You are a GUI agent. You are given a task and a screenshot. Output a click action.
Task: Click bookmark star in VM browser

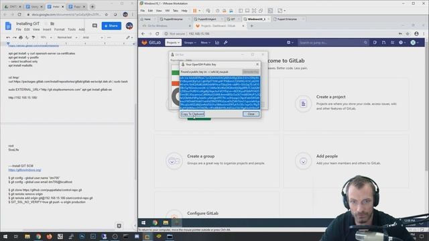(x=408, y=33)
